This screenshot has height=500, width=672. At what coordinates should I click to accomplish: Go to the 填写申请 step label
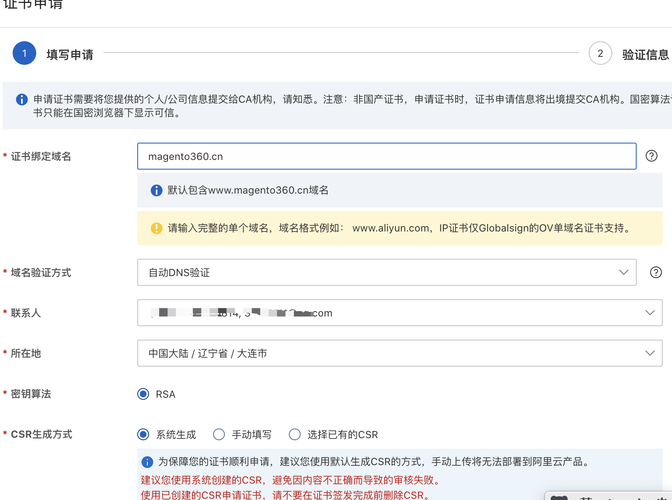point(70,55)
